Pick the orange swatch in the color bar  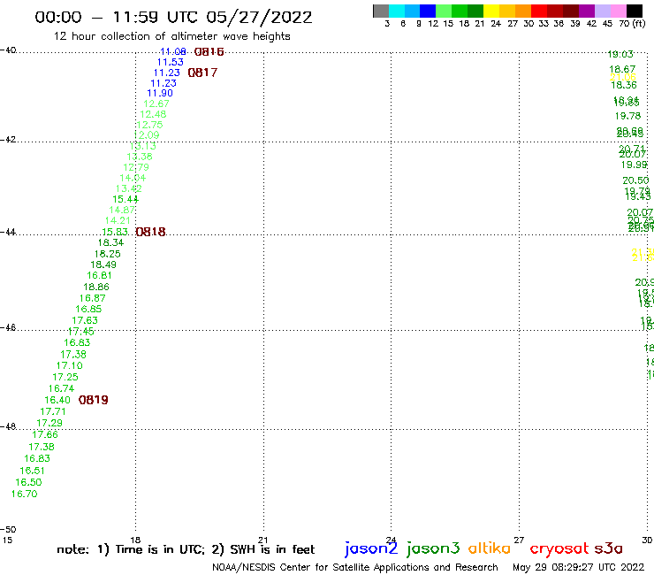523,11
